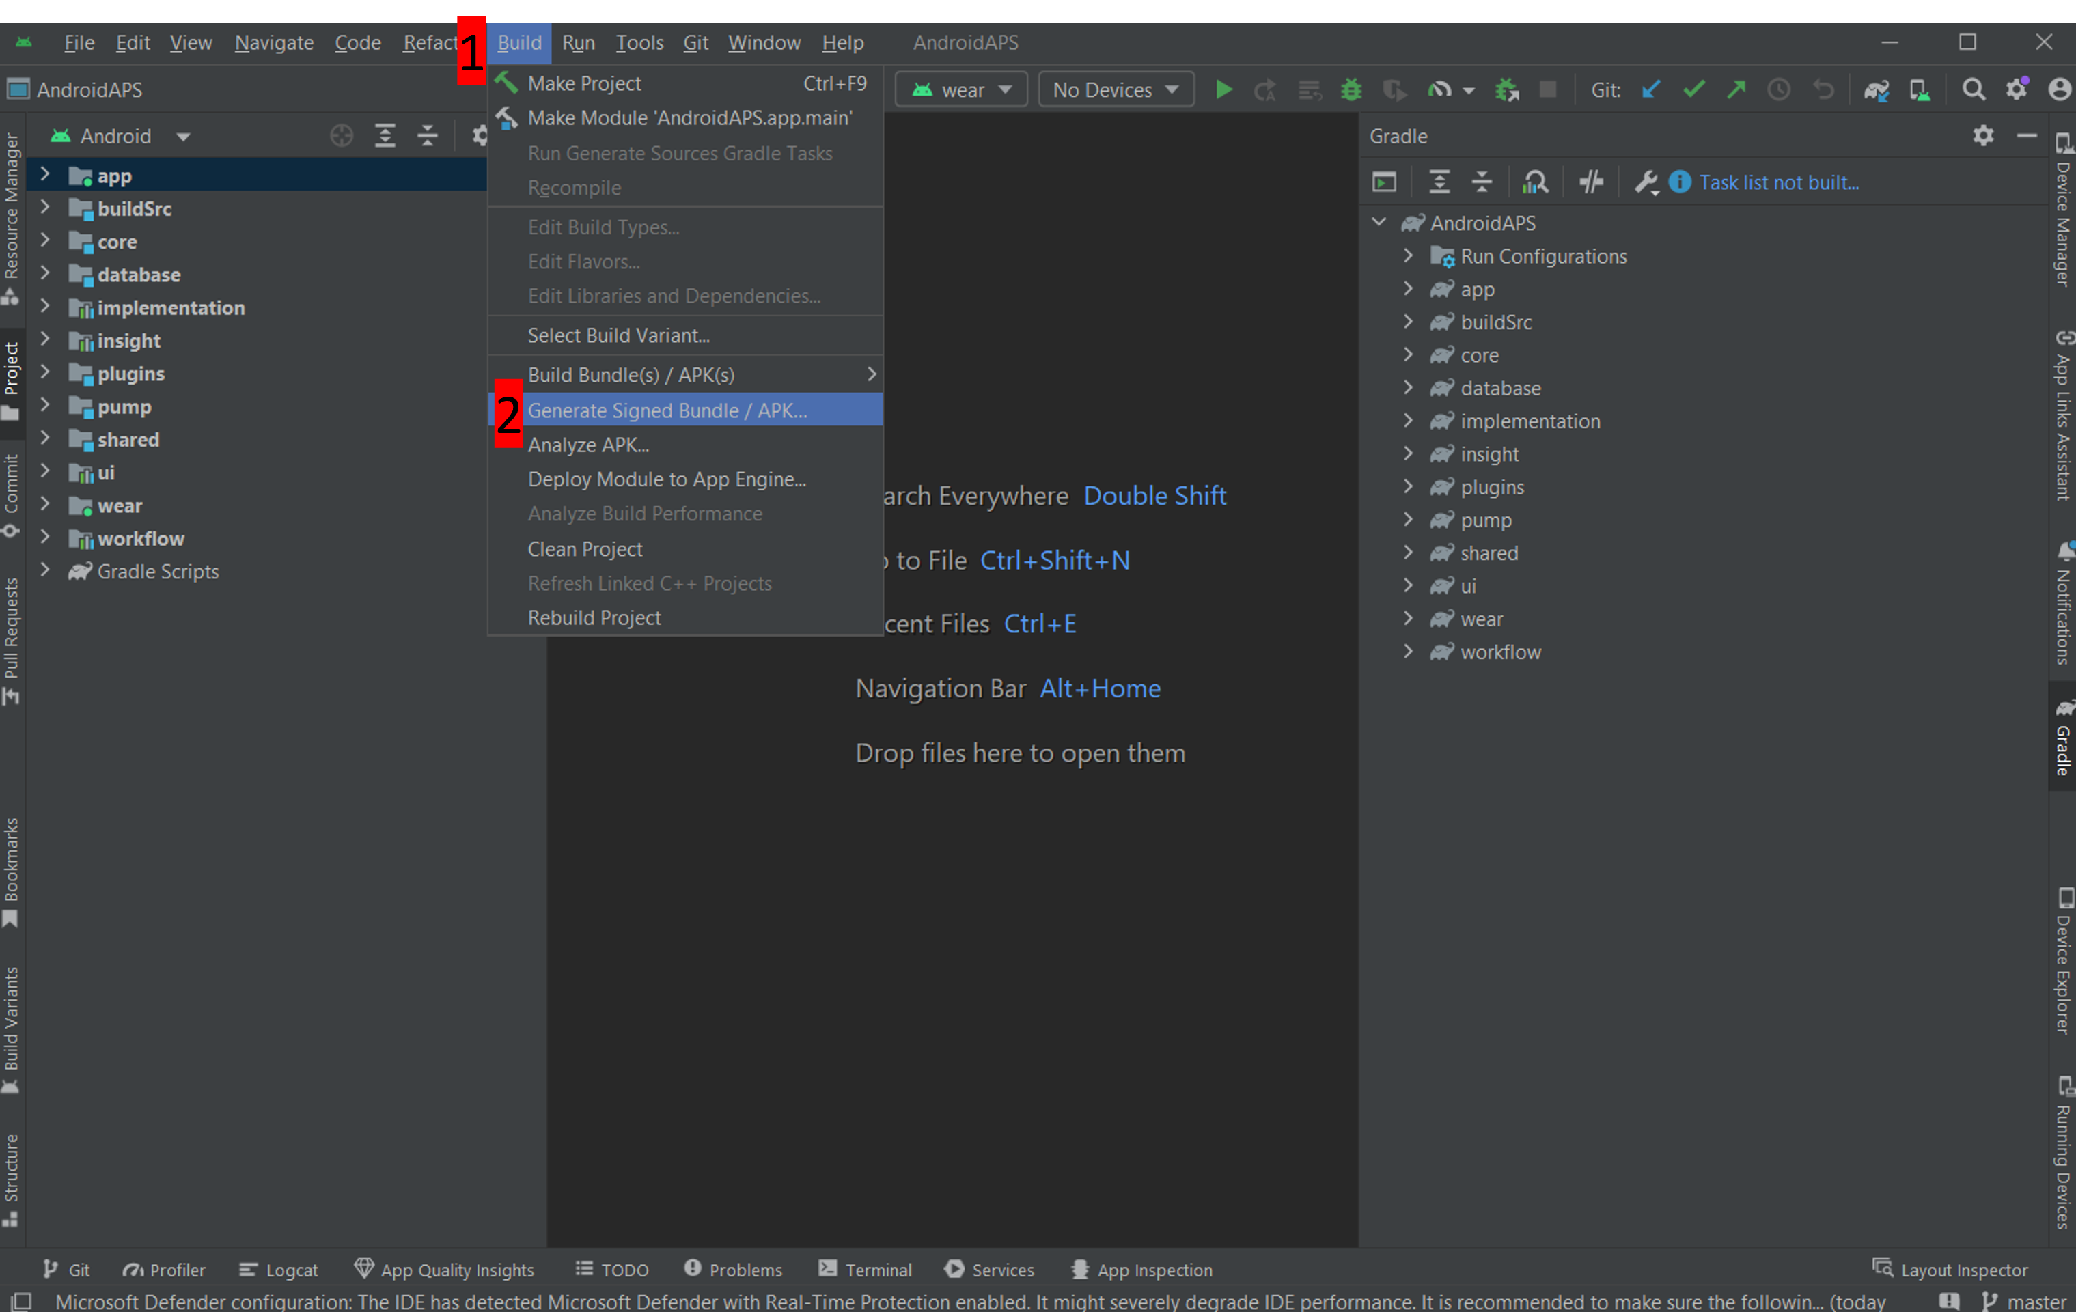Choose Rebuild Project menu entry
Screen dimensions: 2076x1312
pos(685,618)
